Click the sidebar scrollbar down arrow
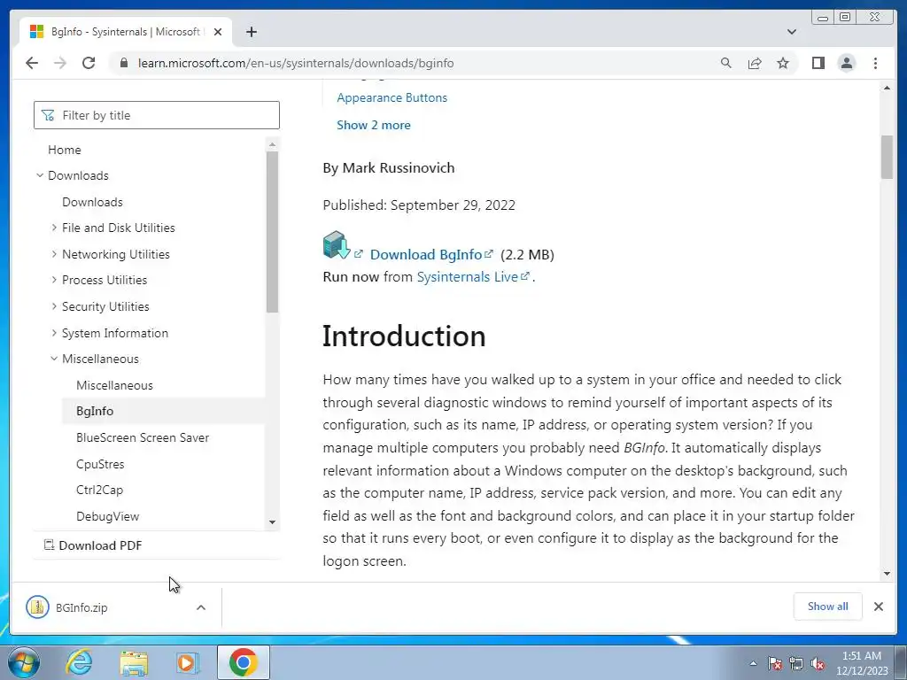Image resolution: width=907 pixels, height=680 pixels. click(273, 522)
